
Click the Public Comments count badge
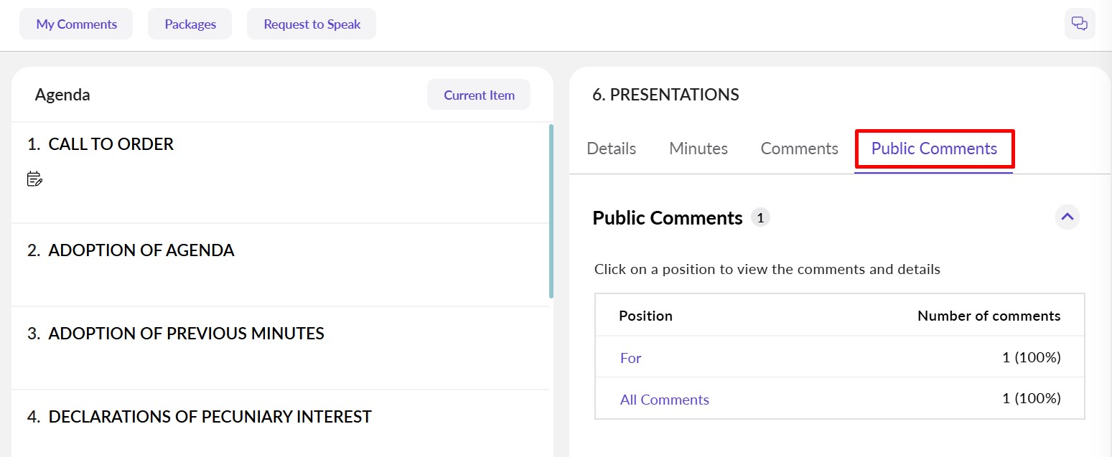[760, 217]
